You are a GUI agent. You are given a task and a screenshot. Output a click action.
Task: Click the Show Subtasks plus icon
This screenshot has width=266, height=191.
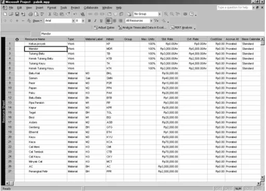[17, 21]
